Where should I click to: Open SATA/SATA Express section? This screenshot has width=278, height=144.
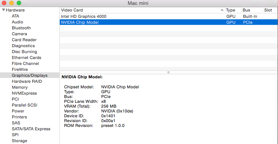point(31,129)
